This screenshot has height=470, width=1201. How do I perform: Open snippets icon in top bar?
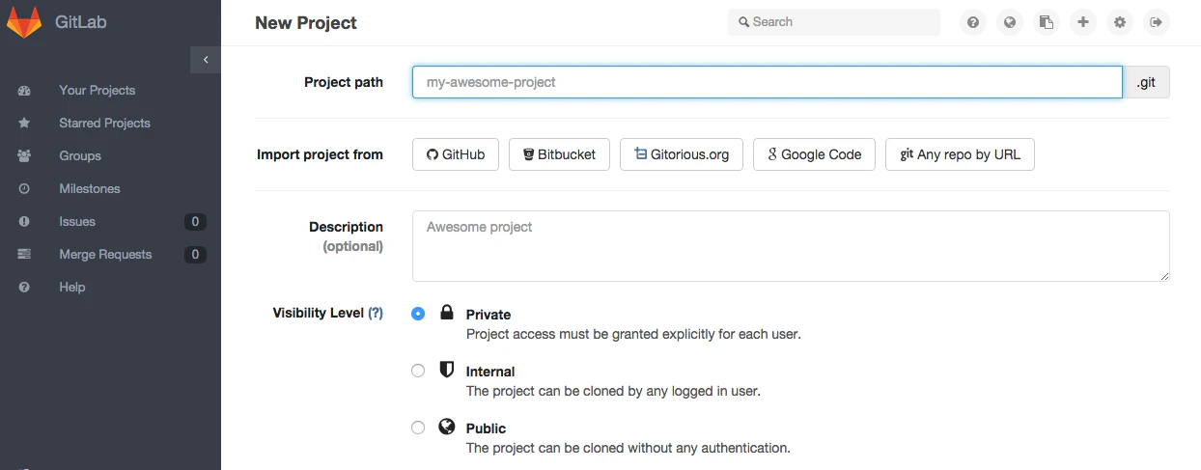(x=1047, y=22)
